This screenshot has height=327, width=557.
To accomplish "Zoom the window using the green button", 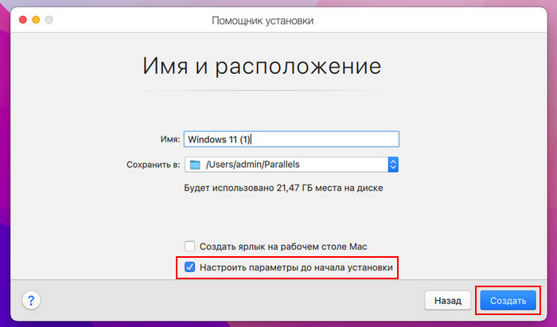I will [51, 18].
